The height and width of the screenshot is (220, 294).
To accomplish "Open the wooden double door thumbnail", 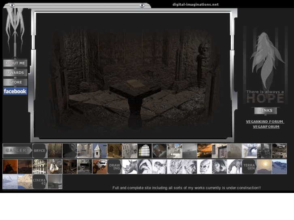I will pos(219,151).
